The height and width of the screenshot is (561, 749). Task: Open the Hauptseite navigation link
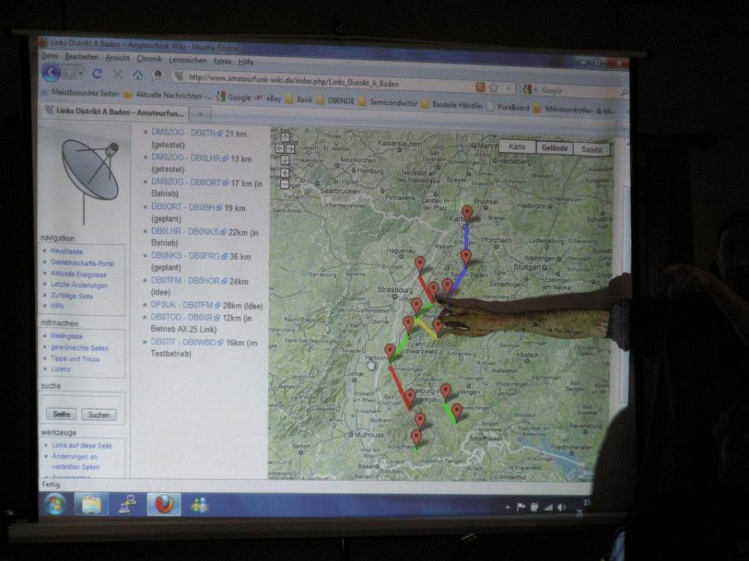66,251
